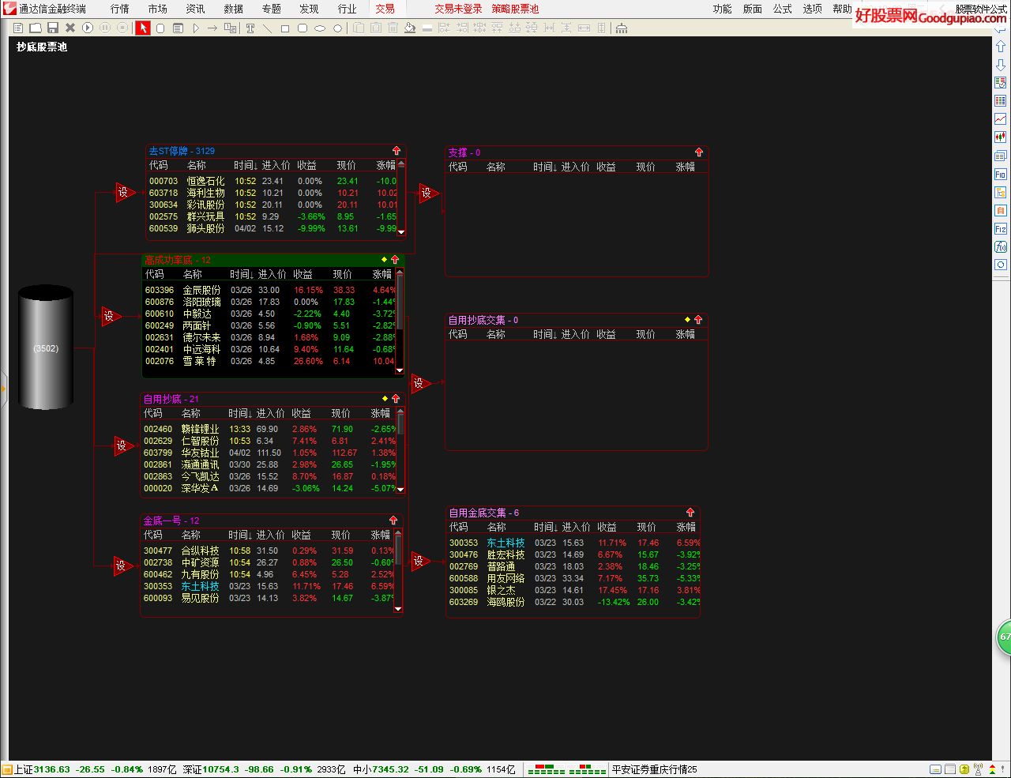Click the gray cylinder stock pool (3502)
1011x778 pixels.
coord(46,348)
